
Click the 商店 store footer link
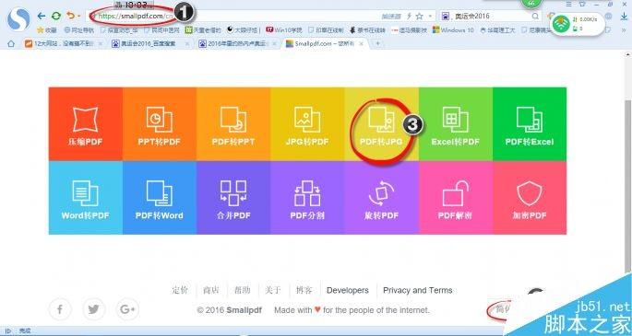pos(211,290)
